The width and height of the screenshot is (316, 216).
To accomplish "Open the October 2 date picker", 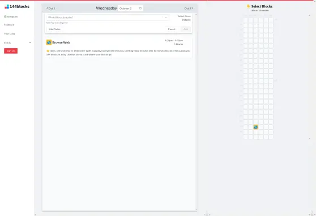I will tap(130, 8).
